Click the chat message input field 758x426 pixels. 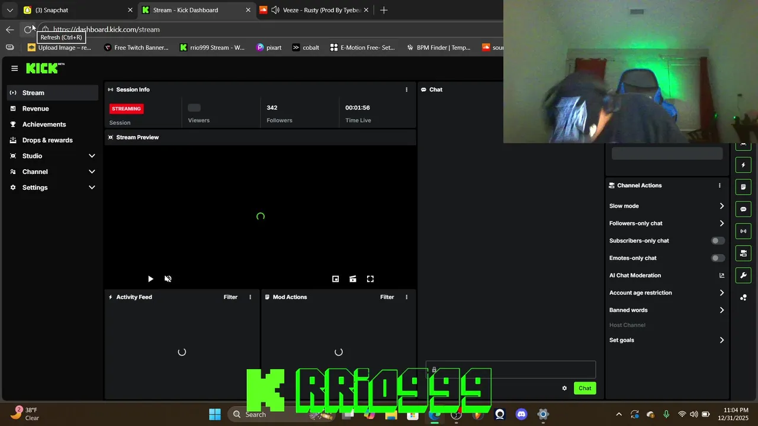tap(510, 370)
